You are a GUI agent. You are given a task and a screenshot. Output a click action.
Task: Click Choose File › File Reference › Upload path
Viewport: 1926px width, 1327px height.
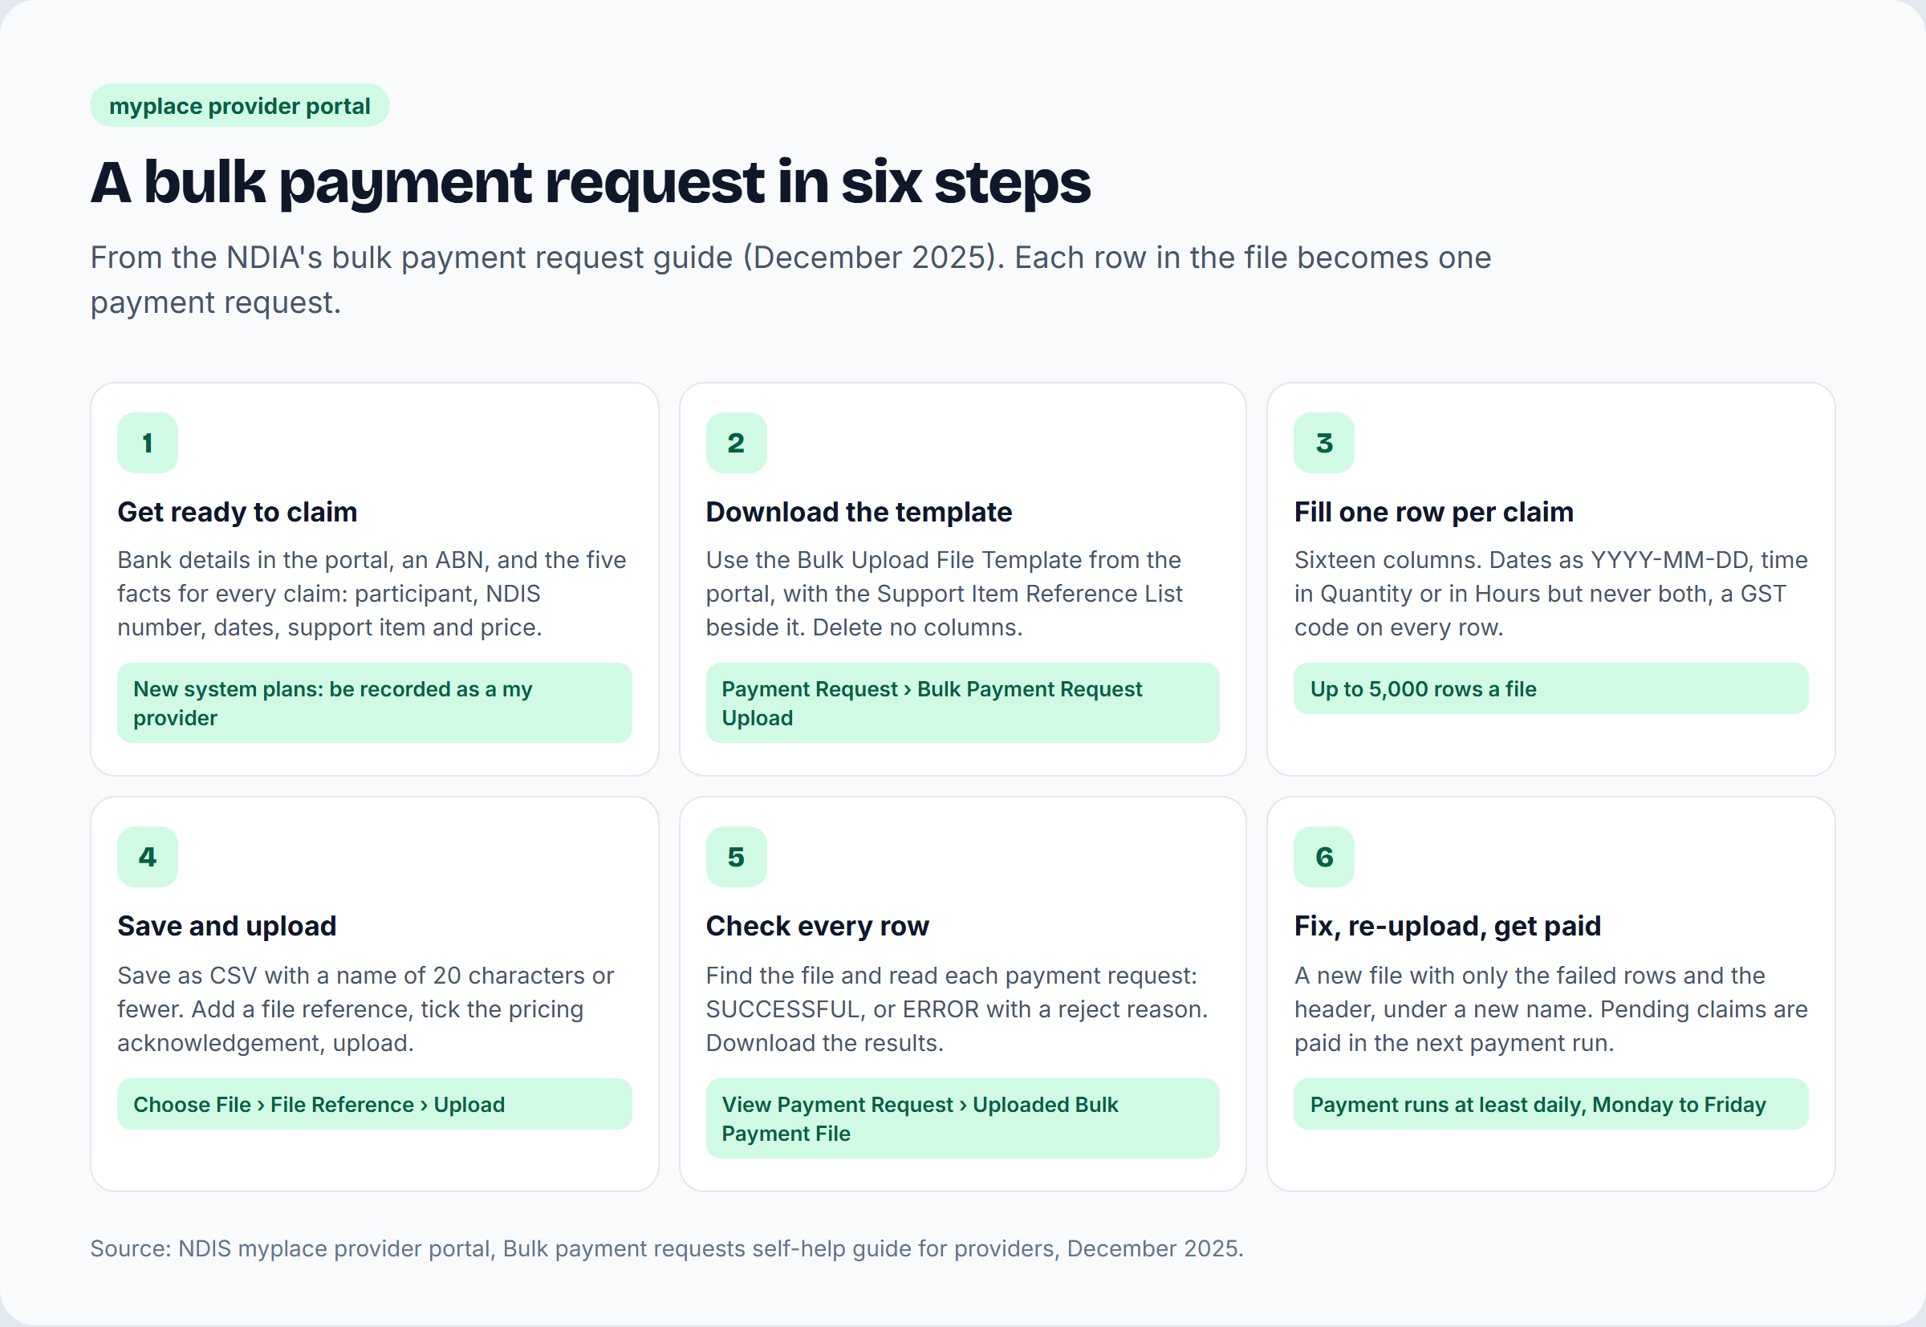(x=374, y=1105)
